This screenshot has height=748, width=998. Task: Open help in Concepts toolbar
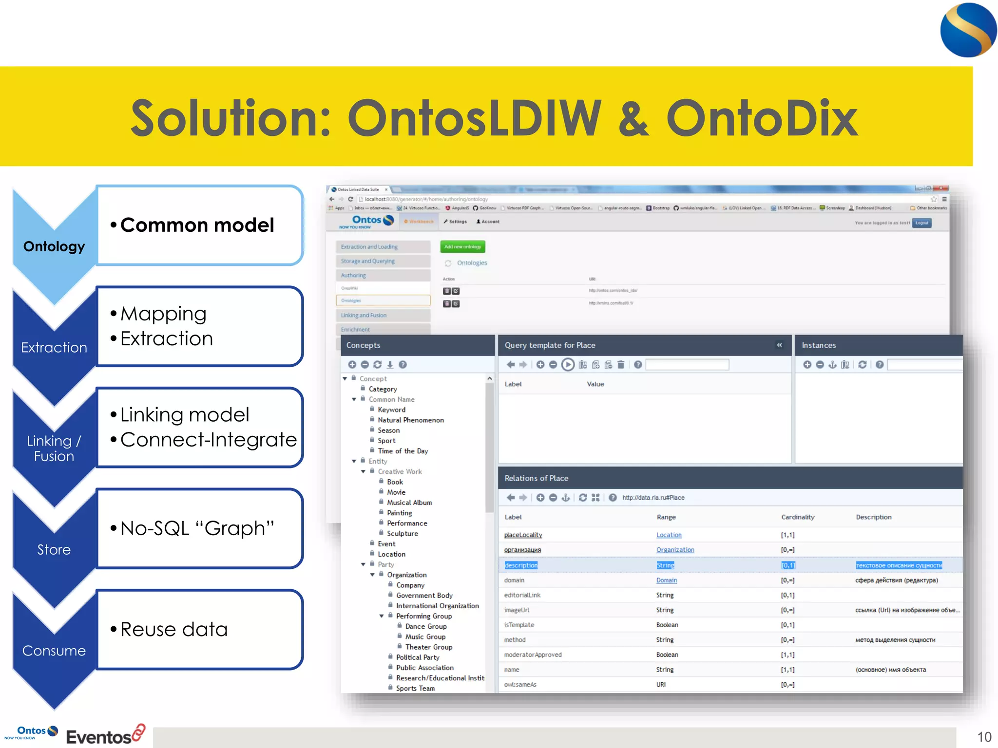click(403, 364)
